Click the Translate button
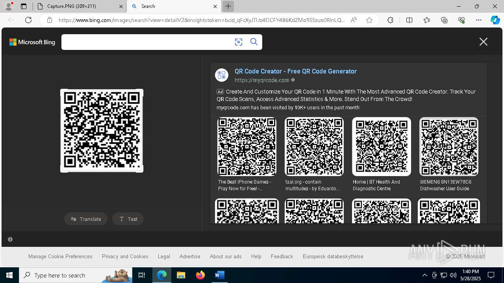The height and width of the screenshot is (283, 504). point(86,219)
